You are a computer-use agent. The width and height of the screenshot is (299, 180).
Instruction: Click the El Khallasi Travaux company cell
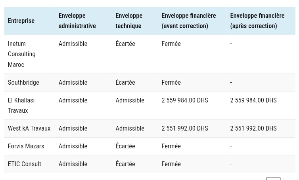pyautogui.click(x=21, y=105)
